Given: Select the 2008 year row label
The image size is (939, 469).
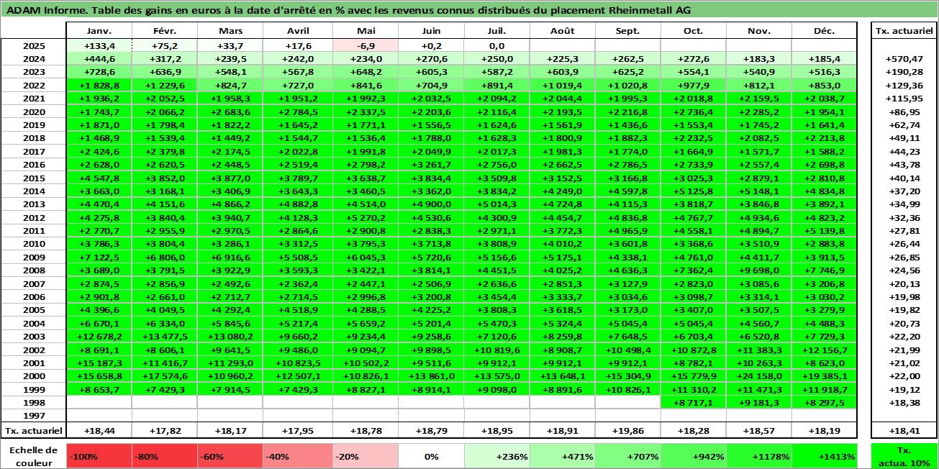Looking at the screenshot, I should (x=33, y=270).
